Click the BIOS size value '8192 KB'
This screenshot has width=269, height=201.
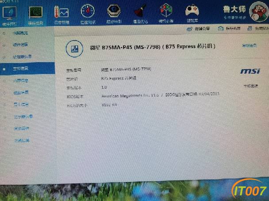(x=109, y=105)
